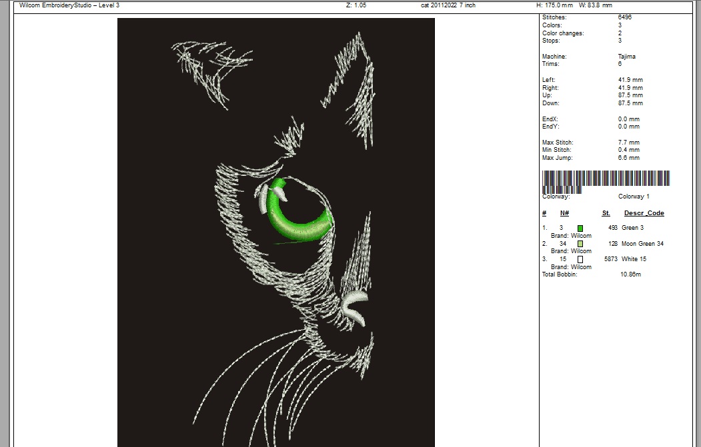Click the # column header
The image size is (701, 447).
pyautogui.click(x=544, y=213)
